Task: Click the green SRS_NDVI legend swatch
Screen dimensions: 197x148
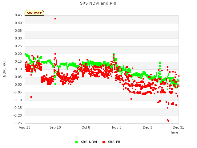Action: tap(76, 142)
